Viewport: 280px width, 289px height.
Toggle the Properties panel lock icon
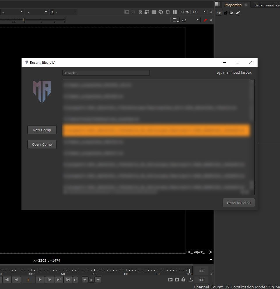coord(226,13)
